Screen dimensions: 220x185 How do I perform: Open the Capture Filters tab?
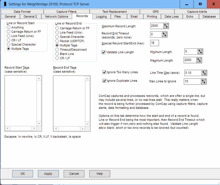coord(66,12)
